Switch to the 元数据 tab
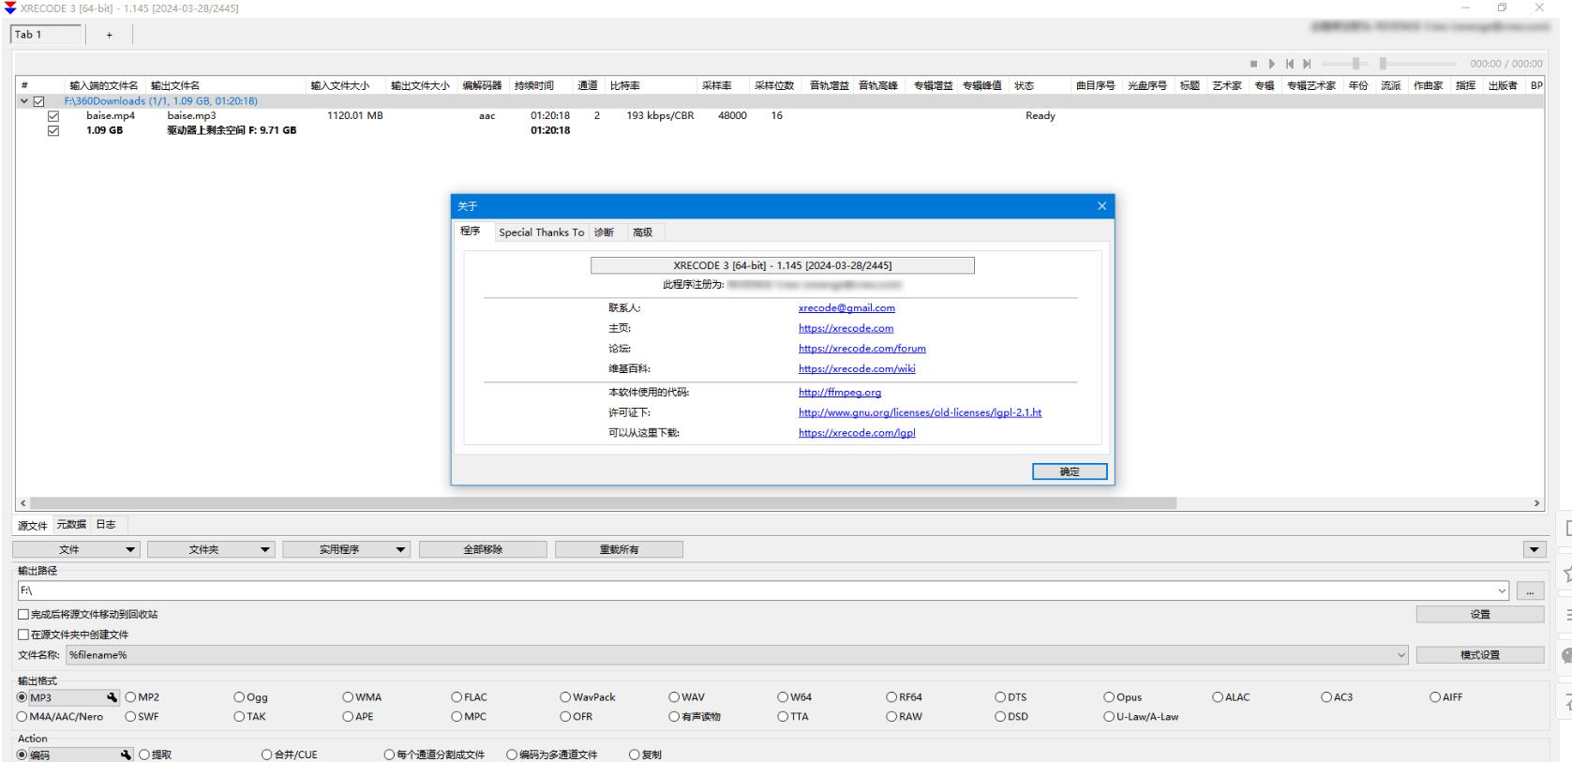The width and height of the screenshot is (1572, 762). coord(71,525)
